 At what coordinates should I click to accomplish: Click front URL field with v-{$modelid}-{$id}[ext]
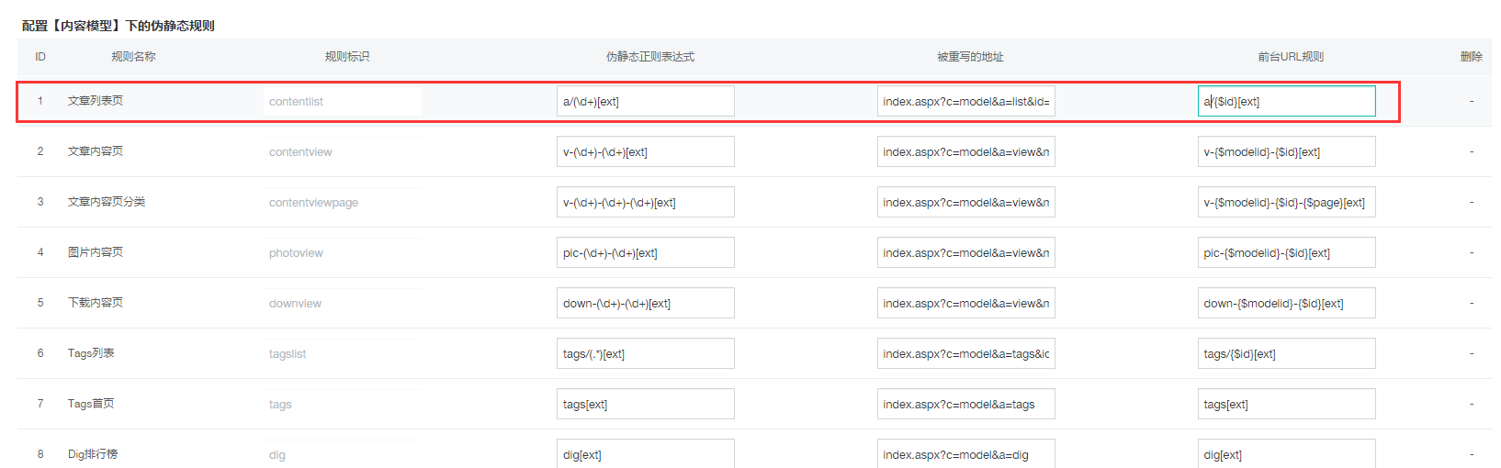pos(1286,152)
